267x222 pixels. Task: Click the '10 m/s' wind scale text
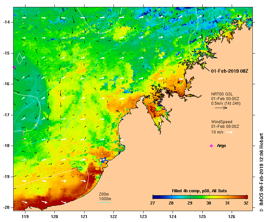click(x=217, y=132)
